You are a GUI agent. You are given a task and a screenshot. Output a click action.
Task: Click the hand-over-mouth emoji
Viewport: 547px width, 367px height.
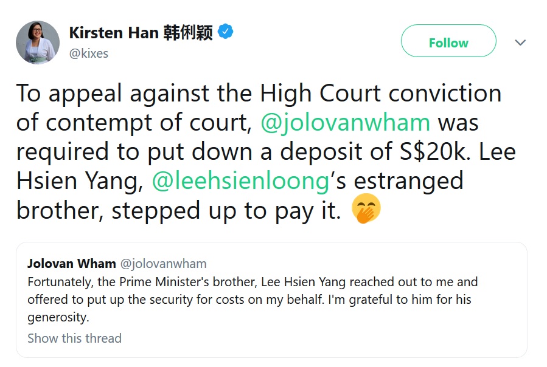(x=366, y=210)
